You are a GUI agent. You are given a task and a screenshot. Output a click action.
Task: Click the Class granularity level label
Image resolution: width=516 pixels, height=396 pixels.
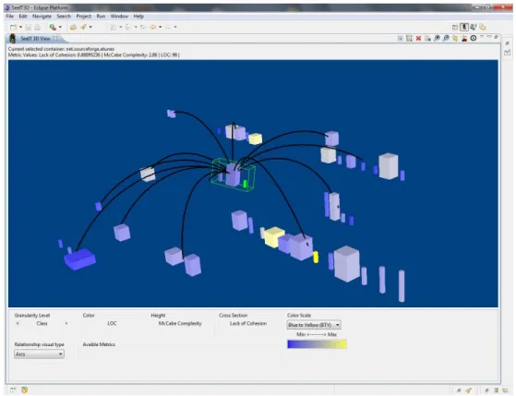point(42,324)
